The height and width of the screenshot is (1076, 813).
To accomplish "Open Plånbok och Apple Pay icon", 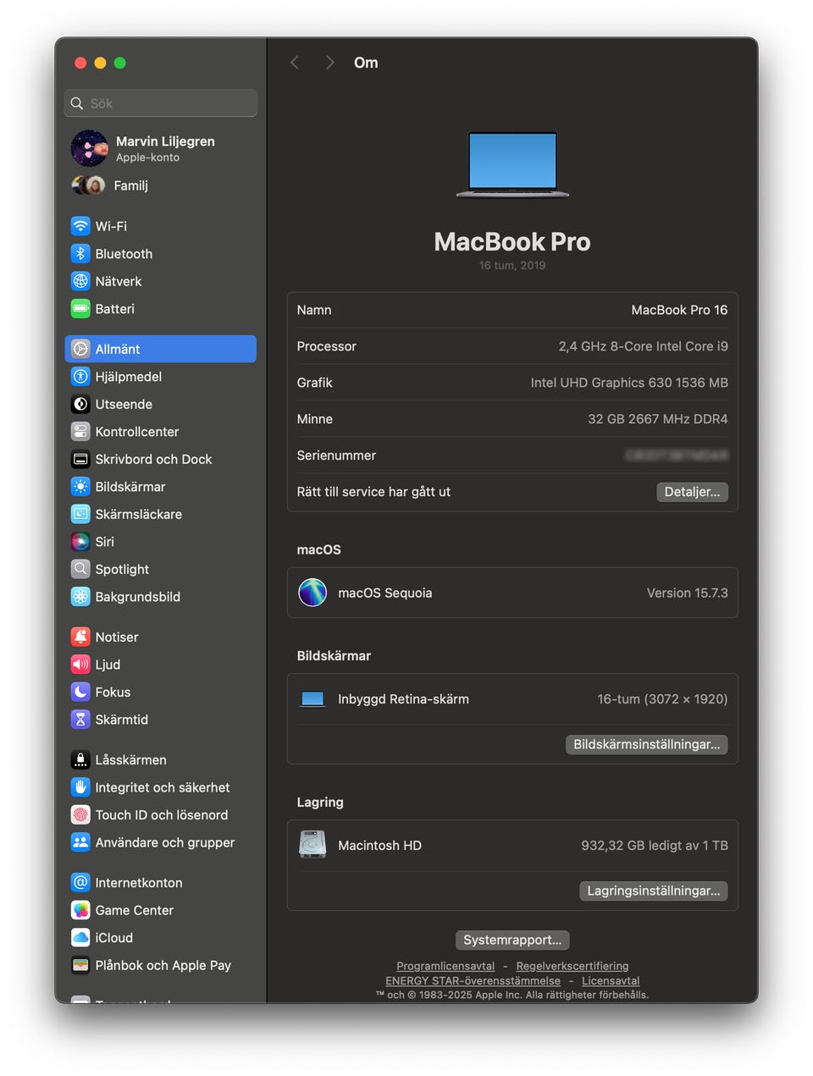I will click(80, 965).
